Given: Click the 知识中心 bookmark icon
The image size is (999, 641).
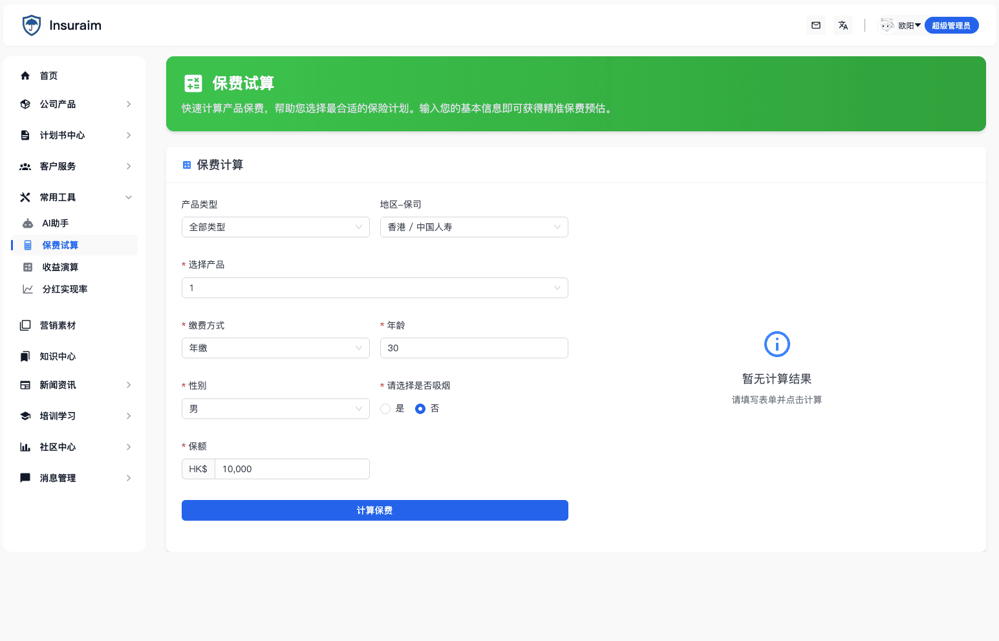Looking at the screenshot, I should point(25,356).
